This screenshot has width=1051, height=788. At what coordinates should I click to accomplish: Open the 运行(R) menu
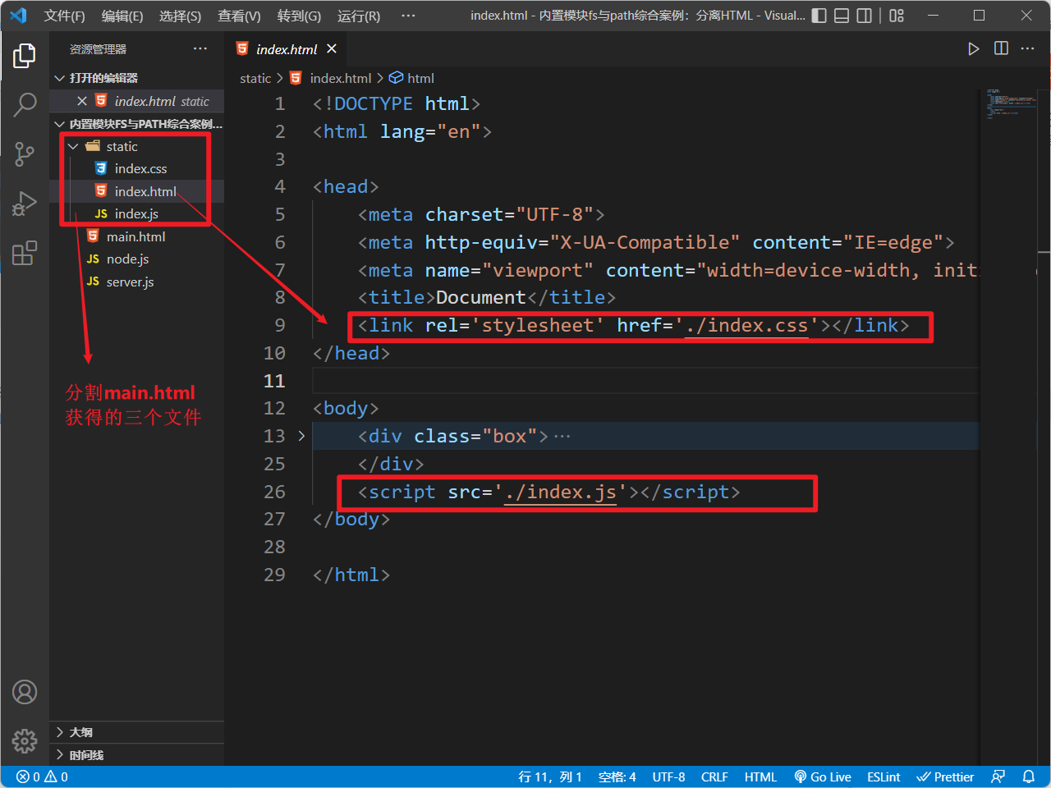coord(359,16)
